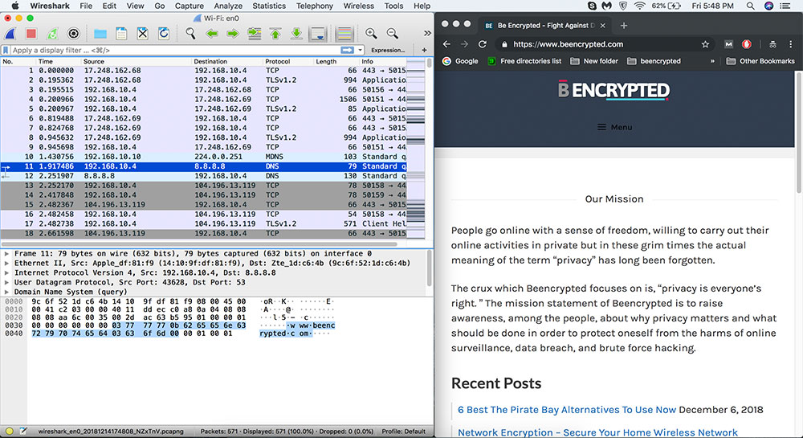Show more bookmarks chevron in Chrome
Viewport: 803px width, 438px height.
point(712,61)
